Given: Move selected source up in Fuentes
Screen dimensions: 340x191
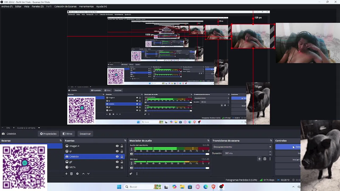Looking at the screenshot, I should (x=83, y=174).
